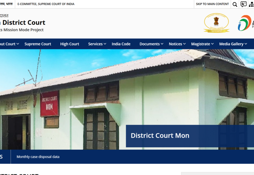Screen dimensions: 254x175
Task: Click the District Court site title
Action: (23, 22)
